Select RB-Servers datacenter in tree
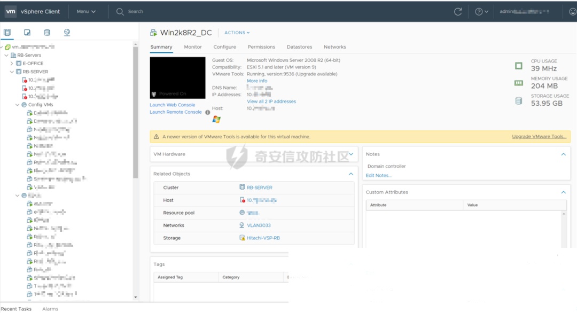The image size is (577, 313). [29, 55]
